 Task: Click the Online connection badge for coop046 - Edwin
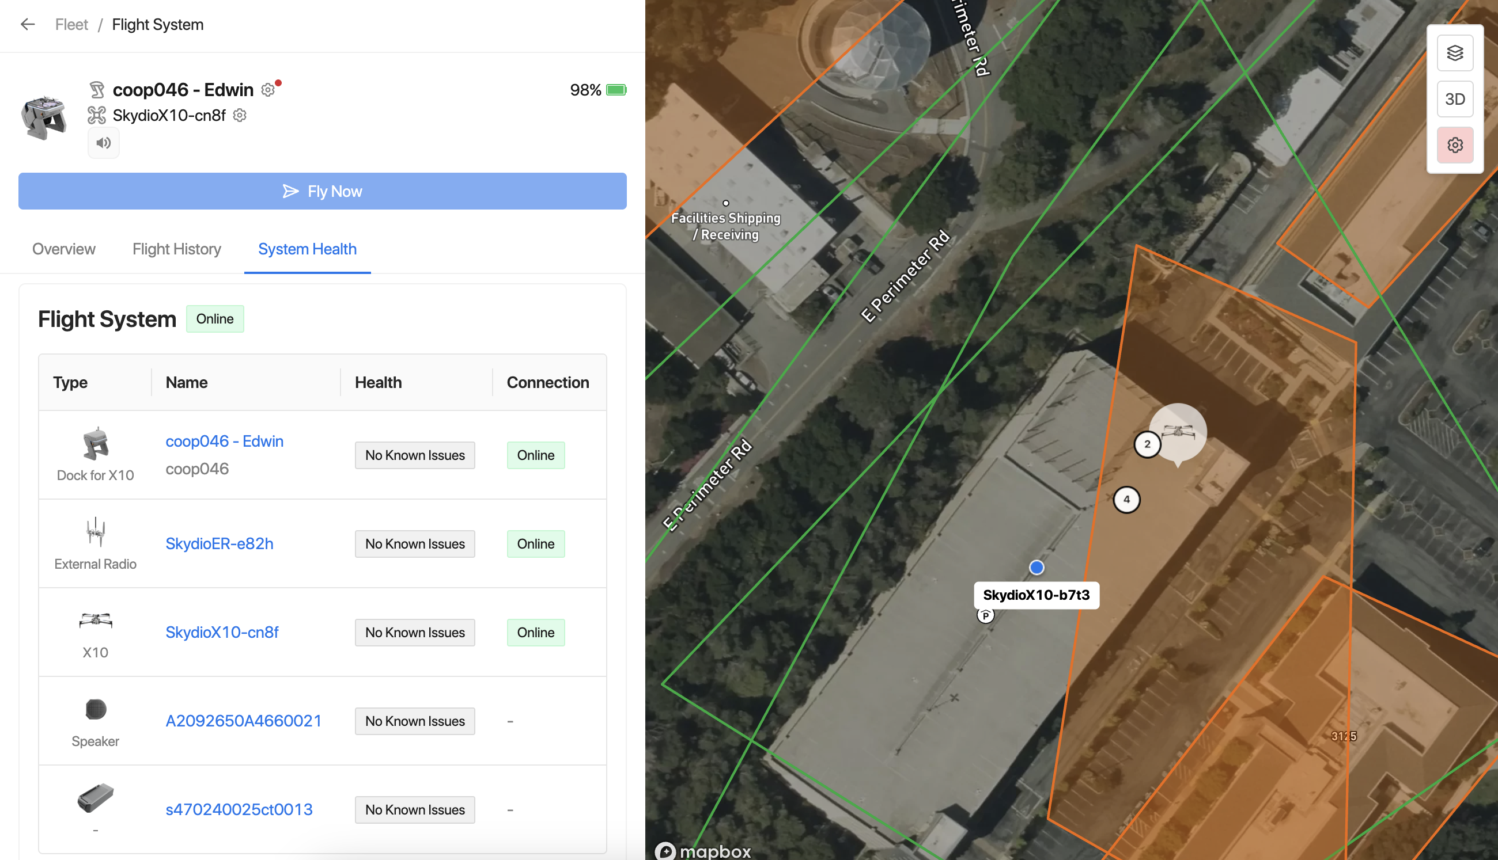click(x=536, y=455)
